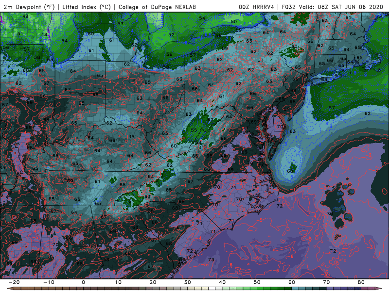The width and height of the screenshot is (389, 291).
Task: Click the 80 label on the color scale
Action: 361,282
